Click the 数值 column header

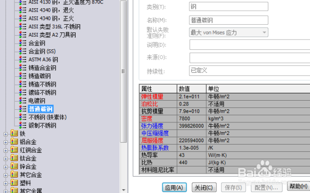coord(192,89)
